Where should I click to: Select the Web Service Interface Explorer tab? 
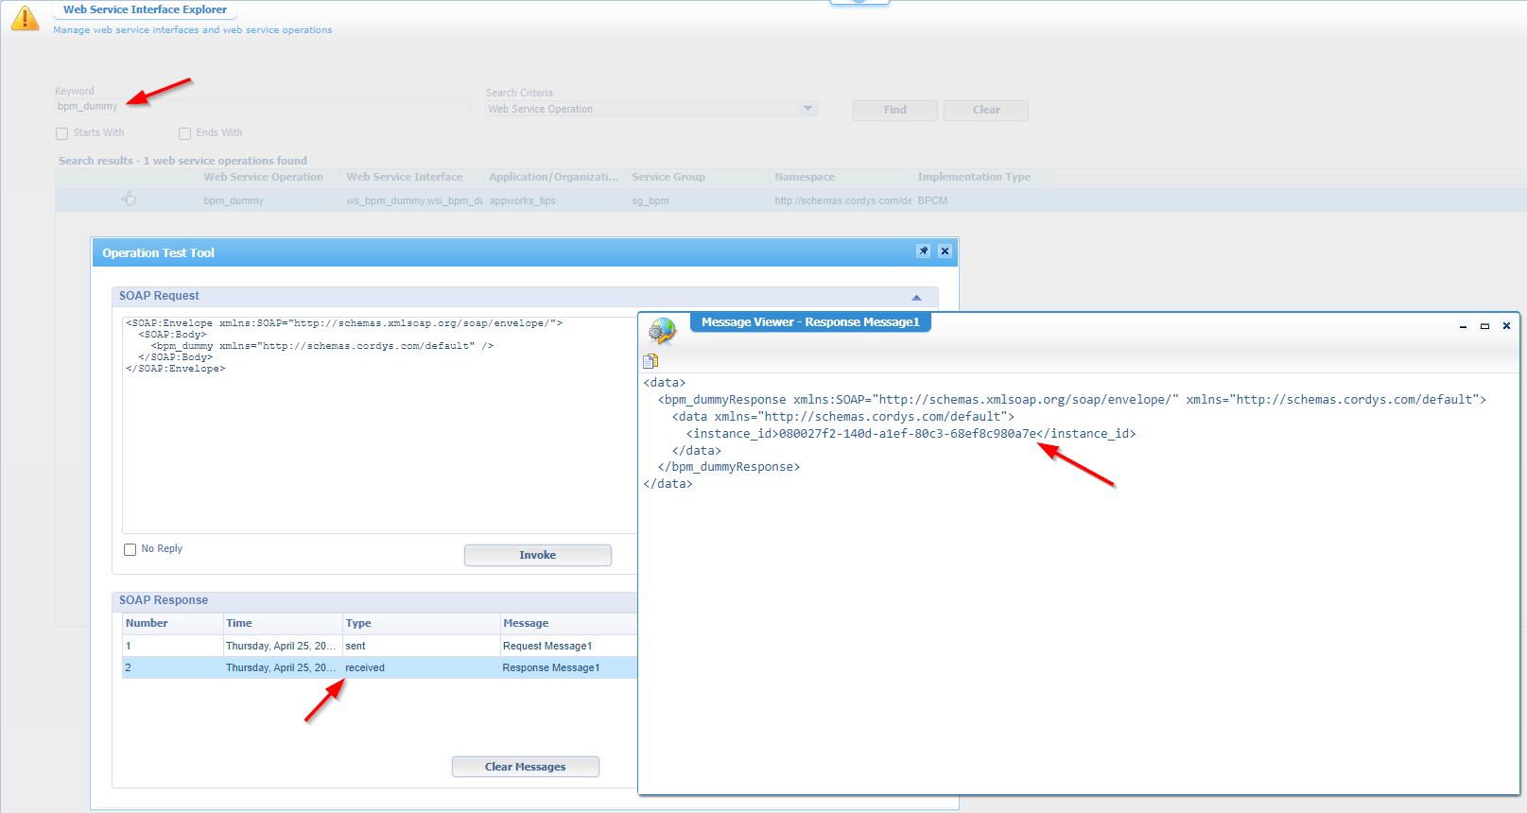coord(145,9)
